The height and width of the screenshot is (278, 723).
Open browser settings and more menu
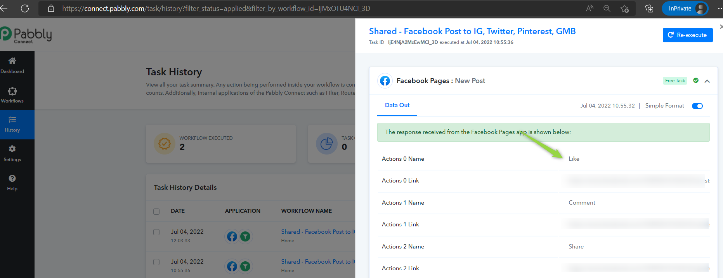click(x=720, y=9)
